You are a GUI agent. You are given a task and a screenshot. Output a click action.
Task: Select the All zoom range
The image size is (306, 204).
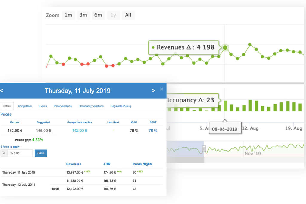(128, 15)
